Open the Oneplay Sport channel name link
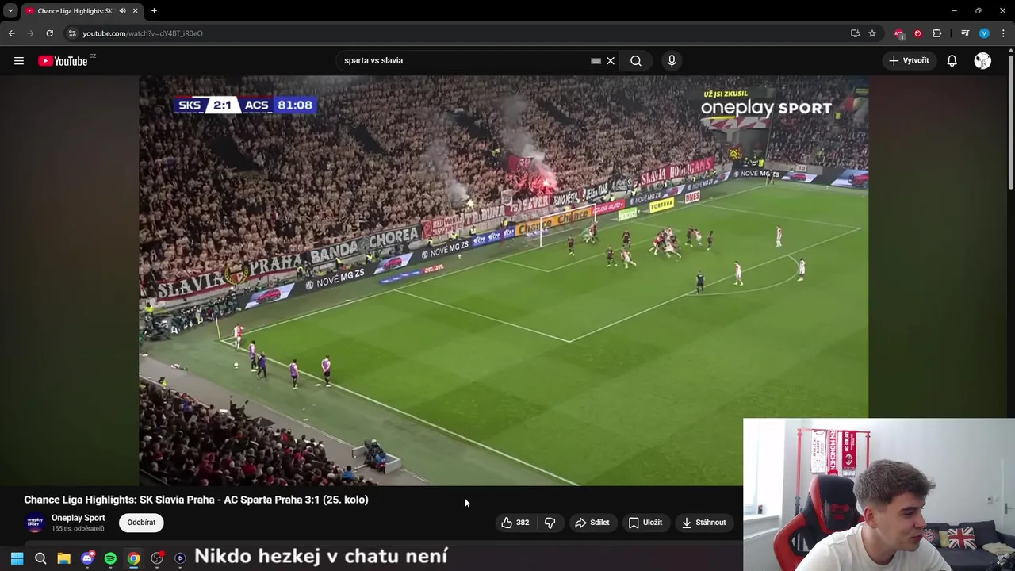The height and width of the screenshot is (571, 1015). click(78, 518)
